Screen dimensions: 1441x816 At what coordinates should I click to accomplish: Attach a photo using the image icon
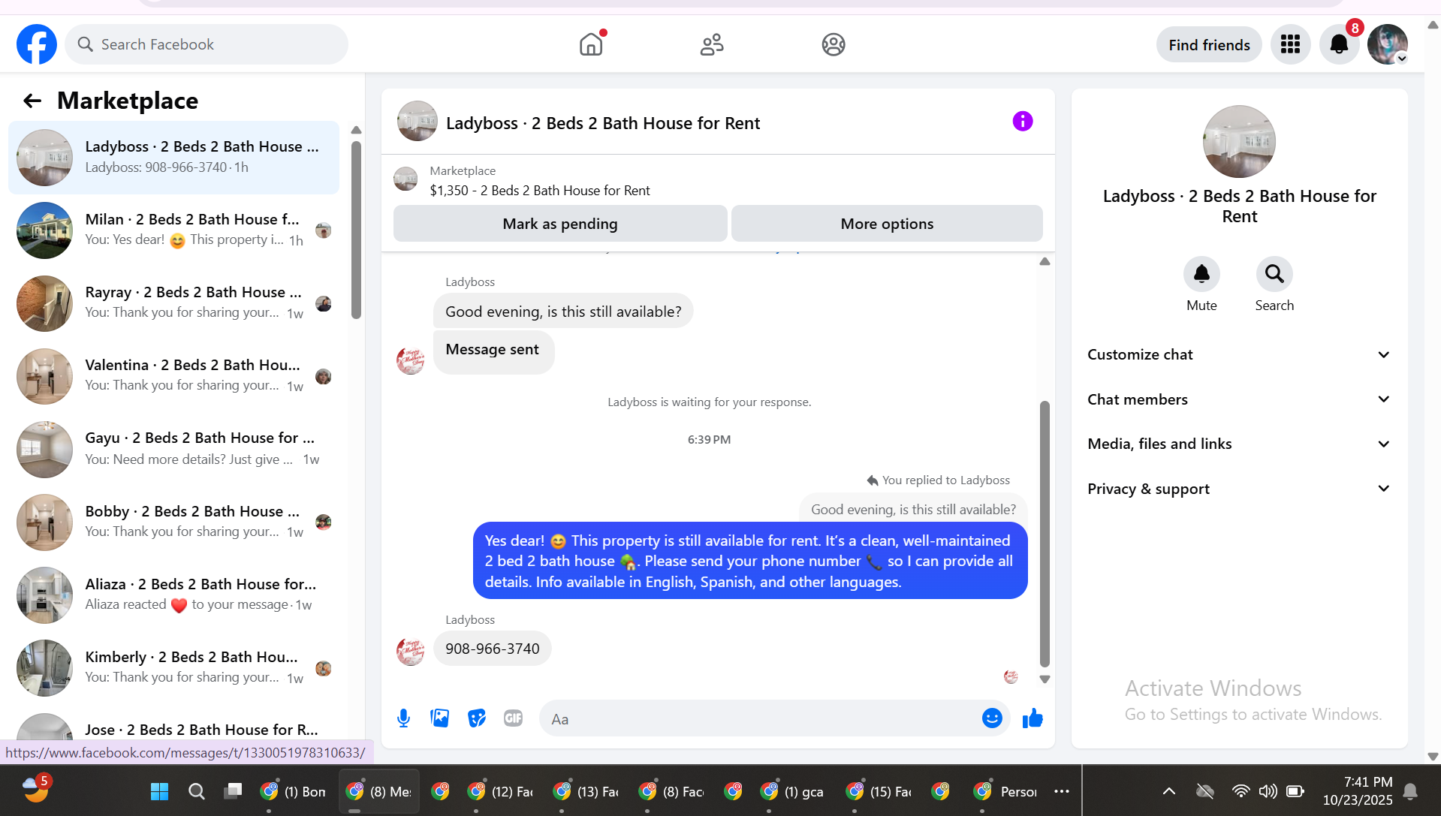click(x=440, y=718)
